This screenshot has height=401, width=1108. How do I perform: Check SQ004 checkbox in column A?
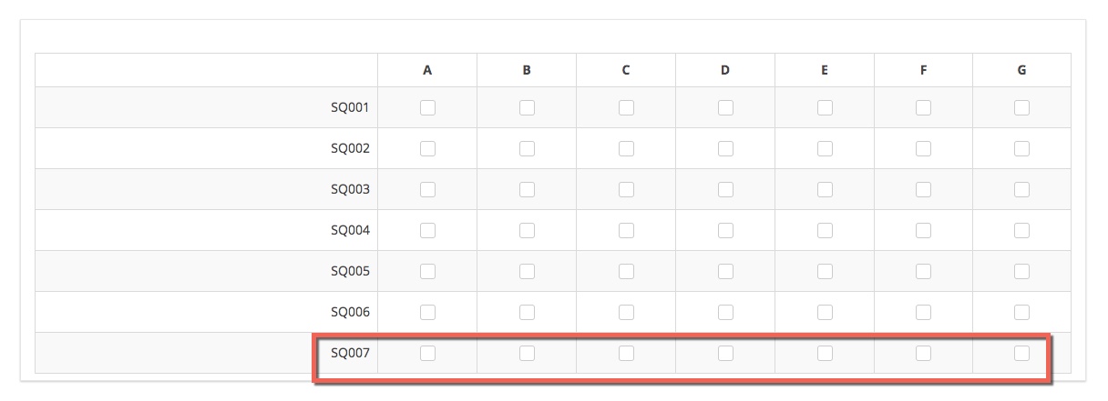[427, 230]
